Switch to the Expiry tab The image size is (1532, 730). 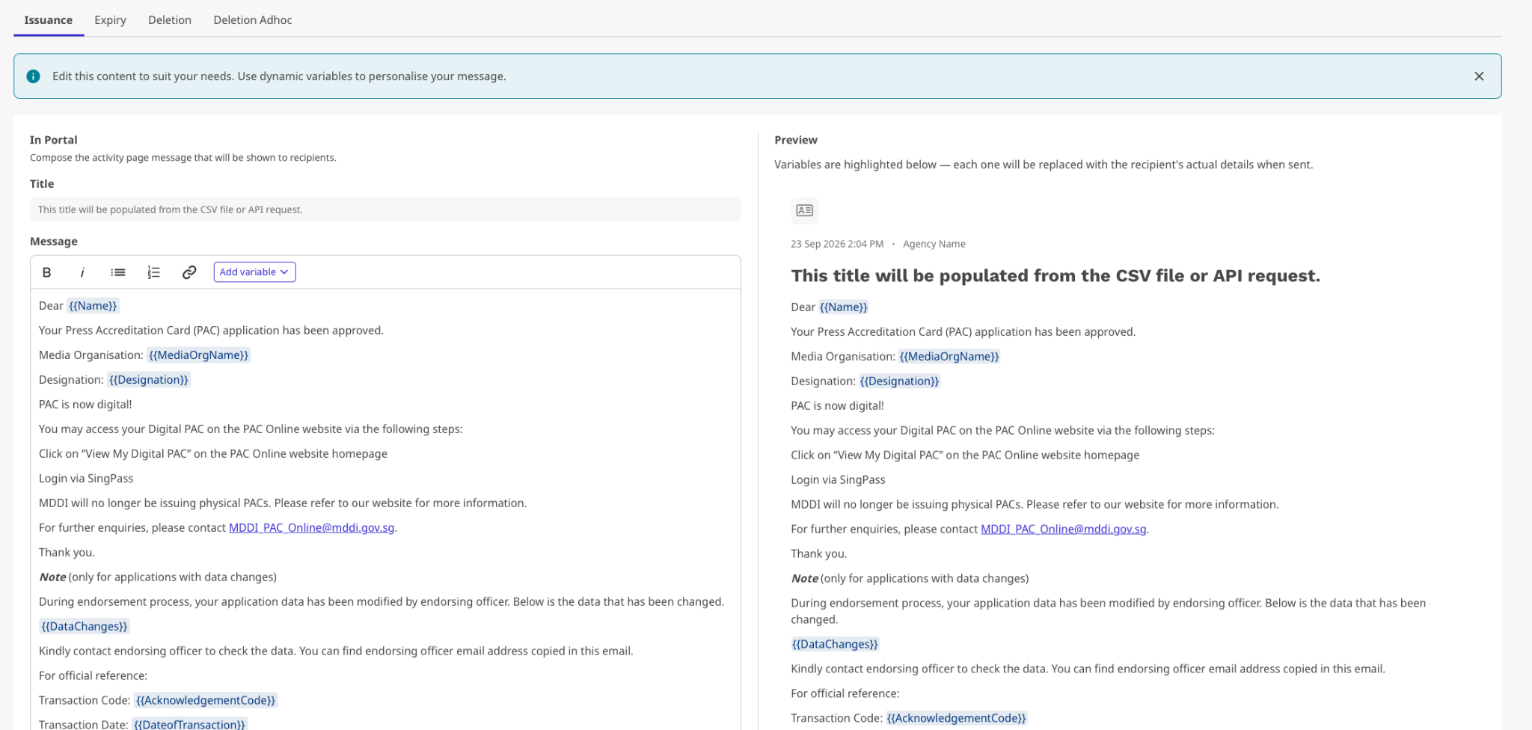click(x=110, y=20)
